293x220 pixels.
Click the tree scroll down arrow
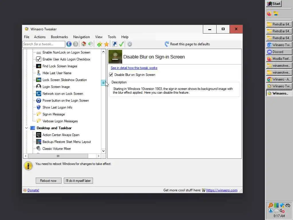click(103, 151)
